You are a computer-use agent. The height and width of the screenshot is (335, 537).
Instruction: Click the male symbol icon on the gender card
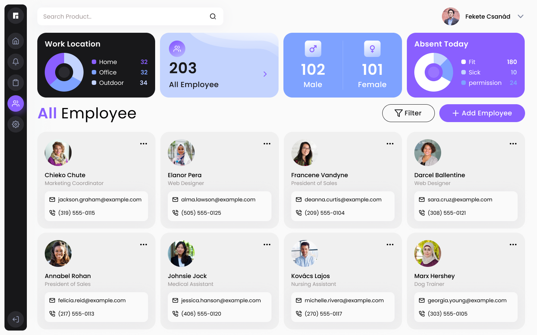click(x=313, y=49)
